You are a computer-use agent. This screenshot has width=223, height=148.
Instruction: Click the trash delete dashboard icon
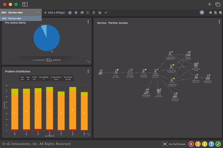pos(94,13)
